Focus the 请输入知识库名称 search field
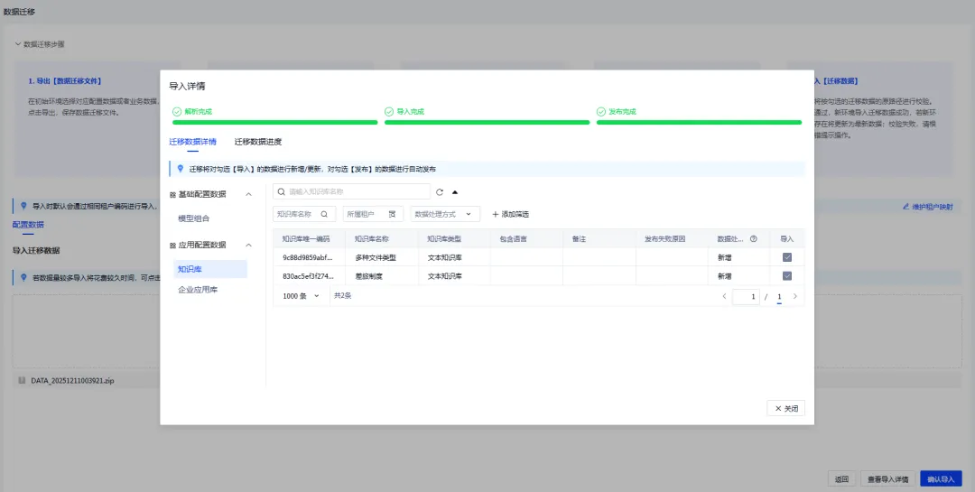The height and width of the screenshot is (492, 975). 351,191
